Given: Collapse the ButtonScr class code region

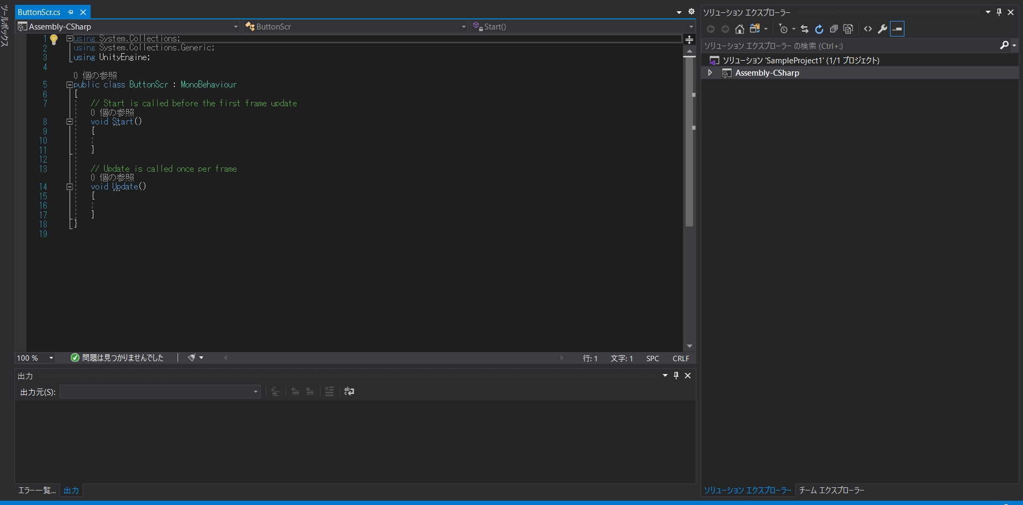Looking at the screenshot, I should [70, 84].
